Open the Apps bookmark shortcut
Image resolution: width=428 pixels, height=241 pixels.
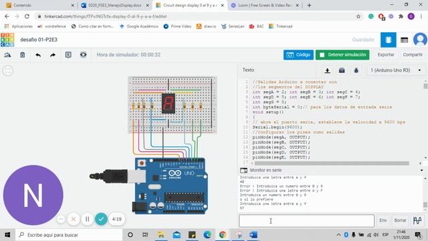[x=18, y=26]
